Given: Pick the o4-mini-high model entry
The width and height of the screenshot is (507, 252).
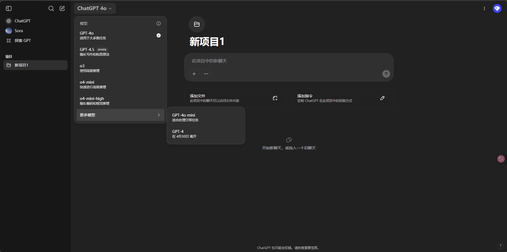Looking at the screenshot, I should [x=120, y=101].
